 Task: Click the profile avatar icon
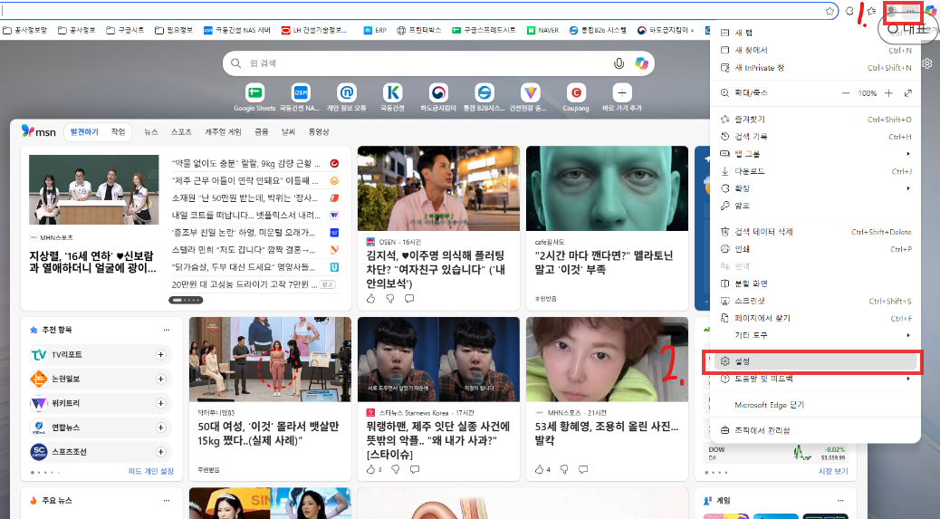(x=891, y=11)
